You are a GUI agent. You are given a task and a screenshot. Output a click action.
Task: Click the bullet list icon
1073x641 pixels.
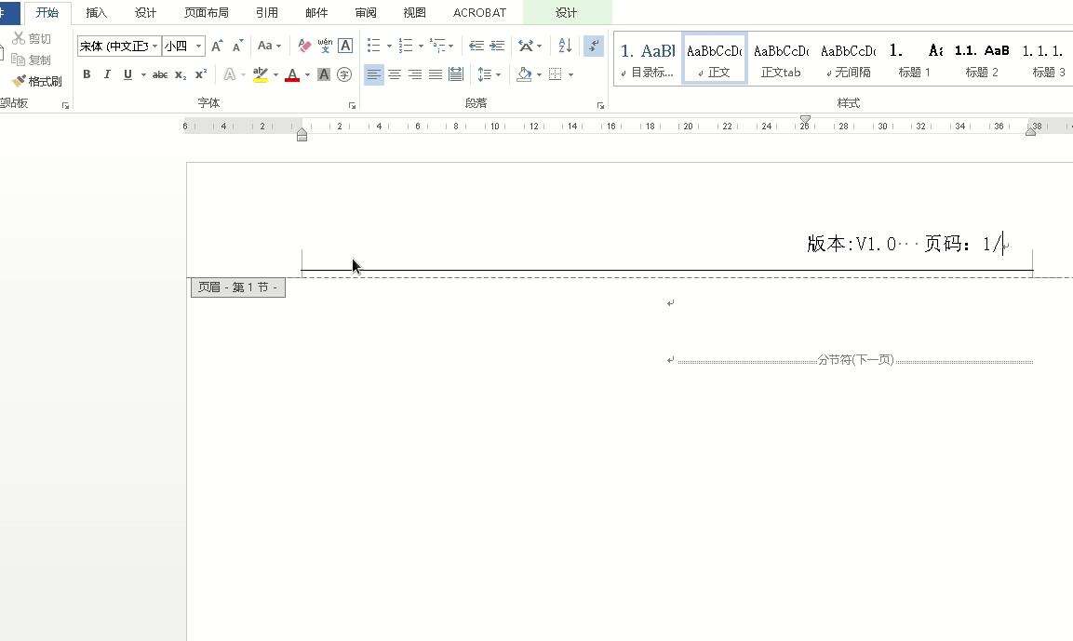[373, 46]
